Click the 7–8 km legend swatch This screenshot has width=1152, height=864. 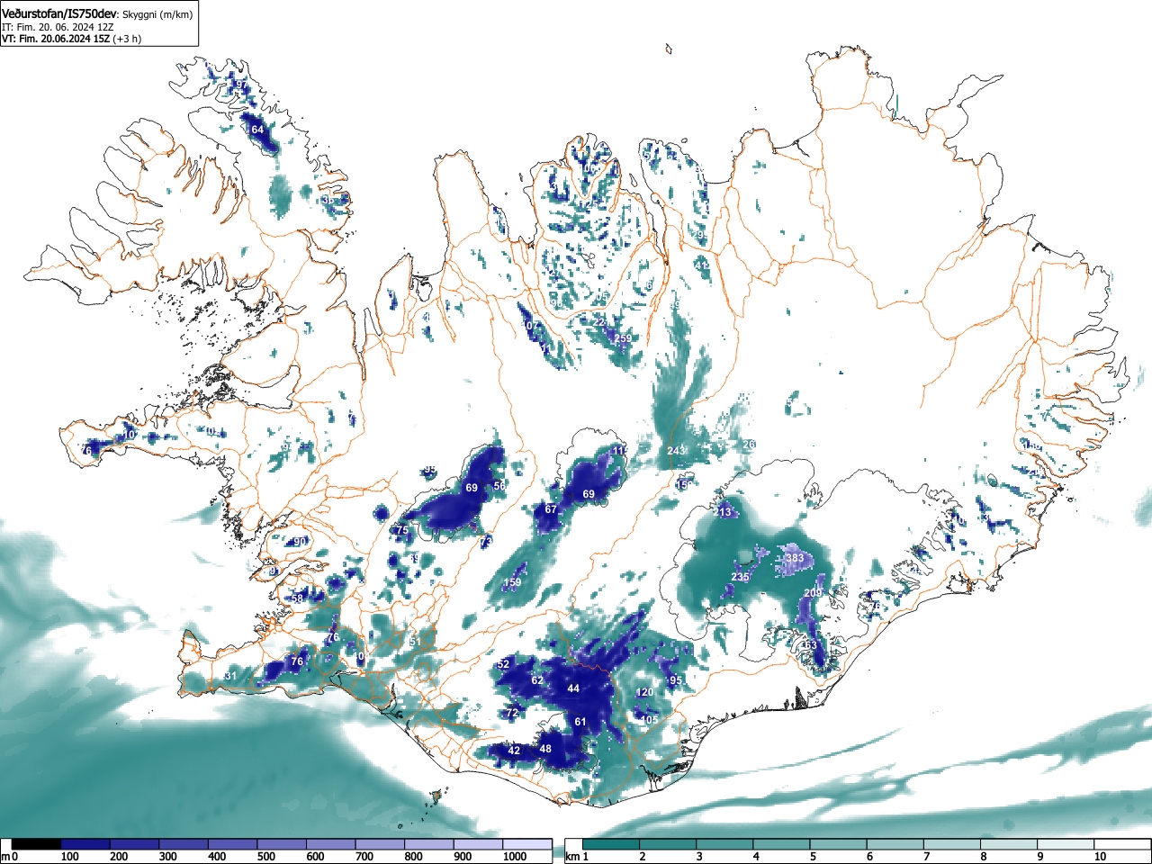click(x=953, y=844)
